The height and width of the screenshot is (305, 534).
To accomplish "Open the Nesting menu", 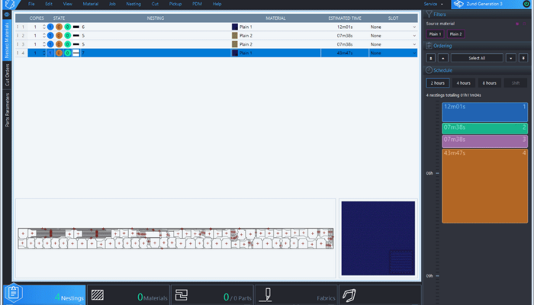I will click(133, 4).
